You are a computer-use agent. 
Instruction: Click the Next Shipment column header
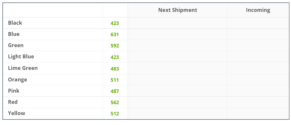(178, 10)
